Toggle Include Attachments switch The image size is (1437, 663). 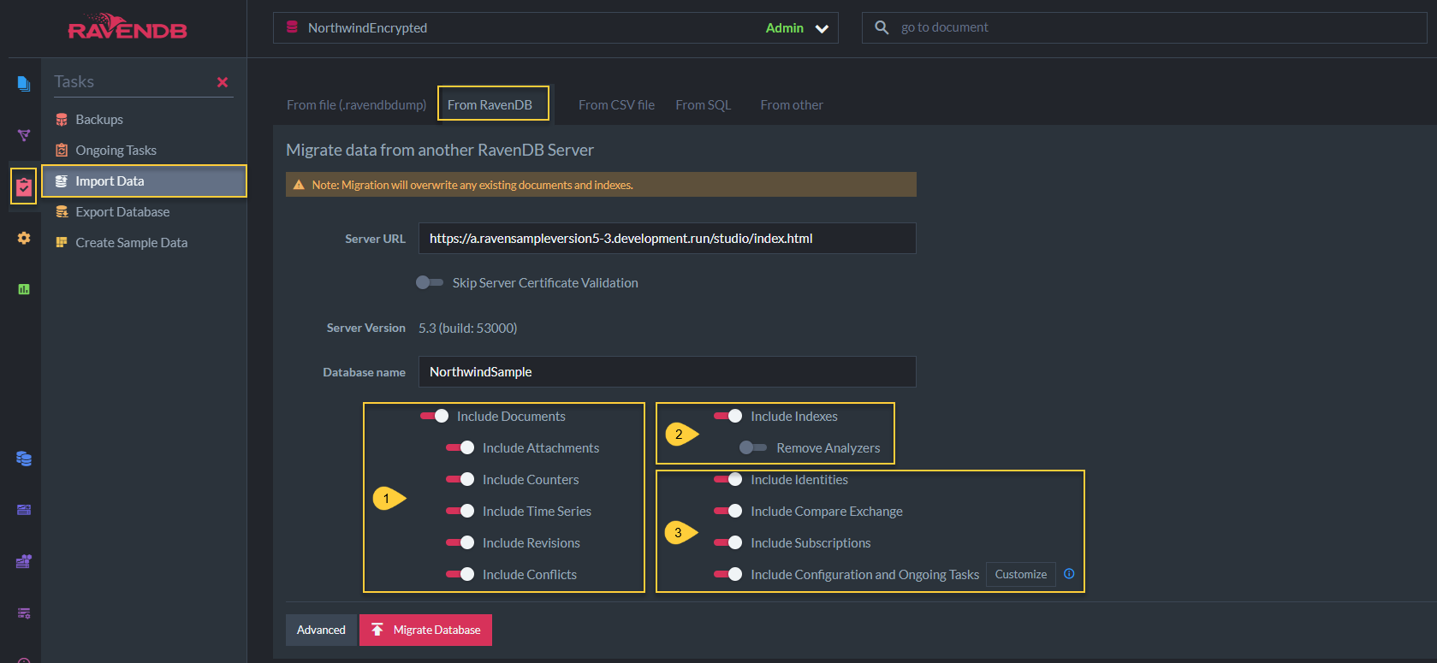tap(460, 447)
